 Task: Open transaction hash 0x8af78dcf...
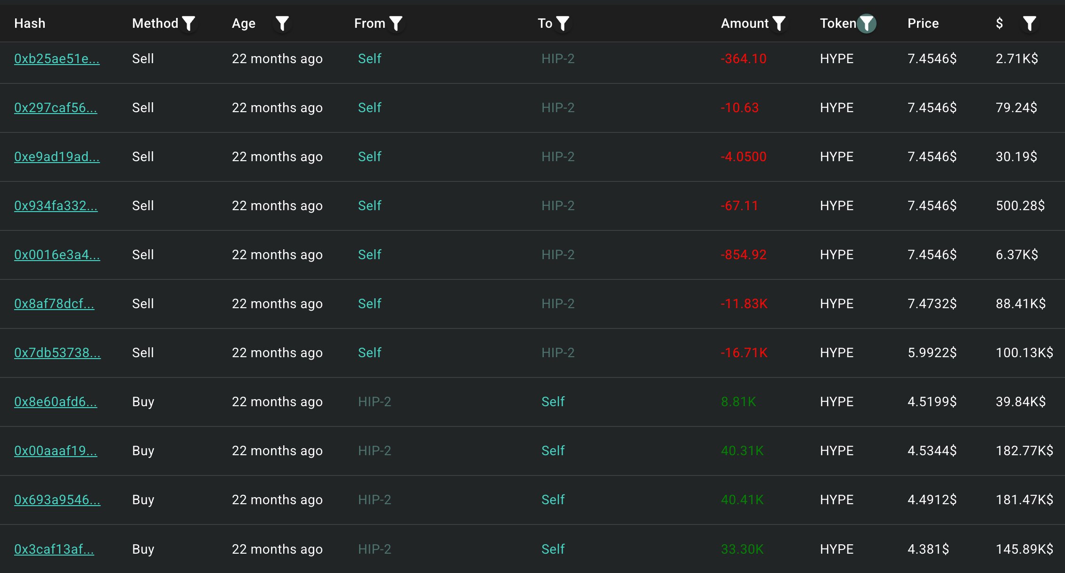(54, 303)
